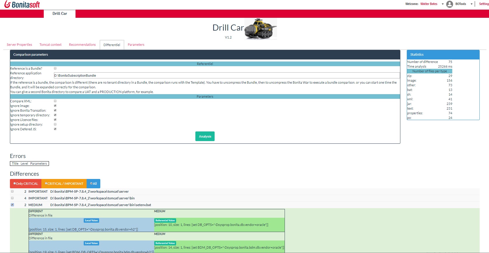The height and width of the screenshot is (253, 489).
Task: Click the Bonitasoft logo
Action: [22, 4]
